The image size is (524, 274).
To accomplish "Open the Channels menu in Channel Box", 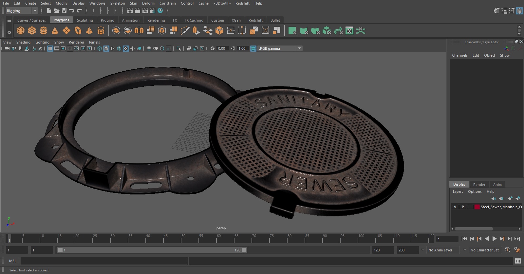I will pyautogui.click(x=460, y=55).
